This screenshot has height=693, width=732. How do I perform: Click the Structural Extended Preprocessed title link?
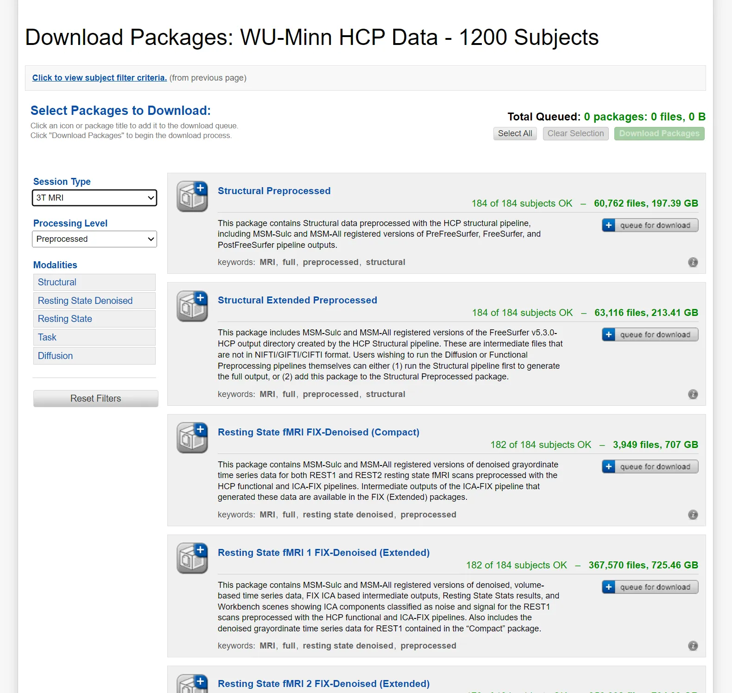(x=297, y=300)
